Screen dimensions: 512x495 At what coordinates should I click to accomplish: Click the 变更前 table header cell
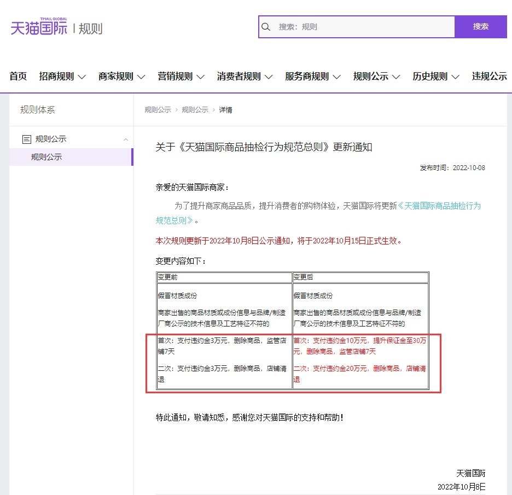pyautogui.click(x=224, y=277)
